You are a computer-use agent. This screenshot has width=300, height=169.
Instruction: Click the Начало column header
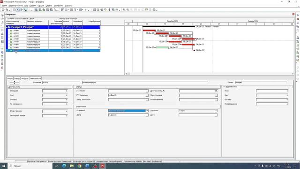(67, 23)
